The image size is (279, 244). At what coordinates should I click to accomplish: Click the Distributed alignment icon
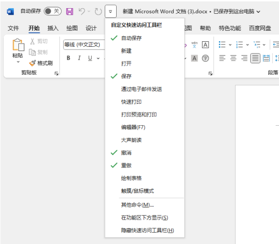point(266,58)
